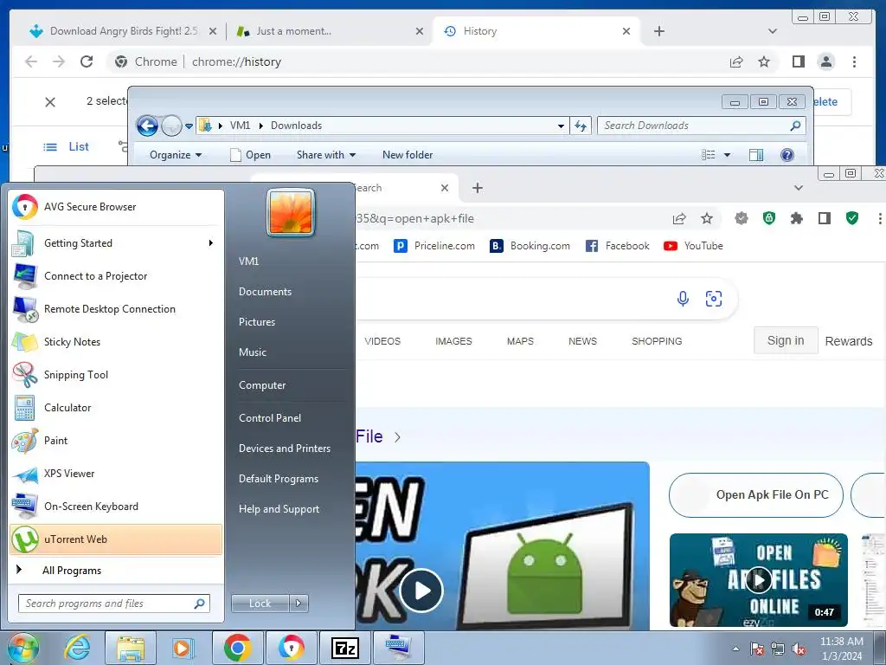Image resolution: width=886 pixels, height=665 pixels.
Task: Open IMAGES search results tab
Action: pyautogui.click(x=453, y=341)
